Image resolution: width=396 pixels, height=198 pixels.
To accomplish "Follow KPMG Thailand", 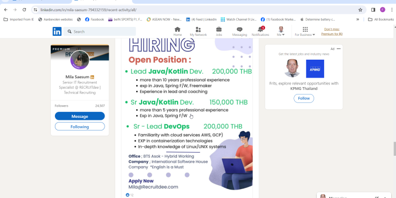I will 304,99.
